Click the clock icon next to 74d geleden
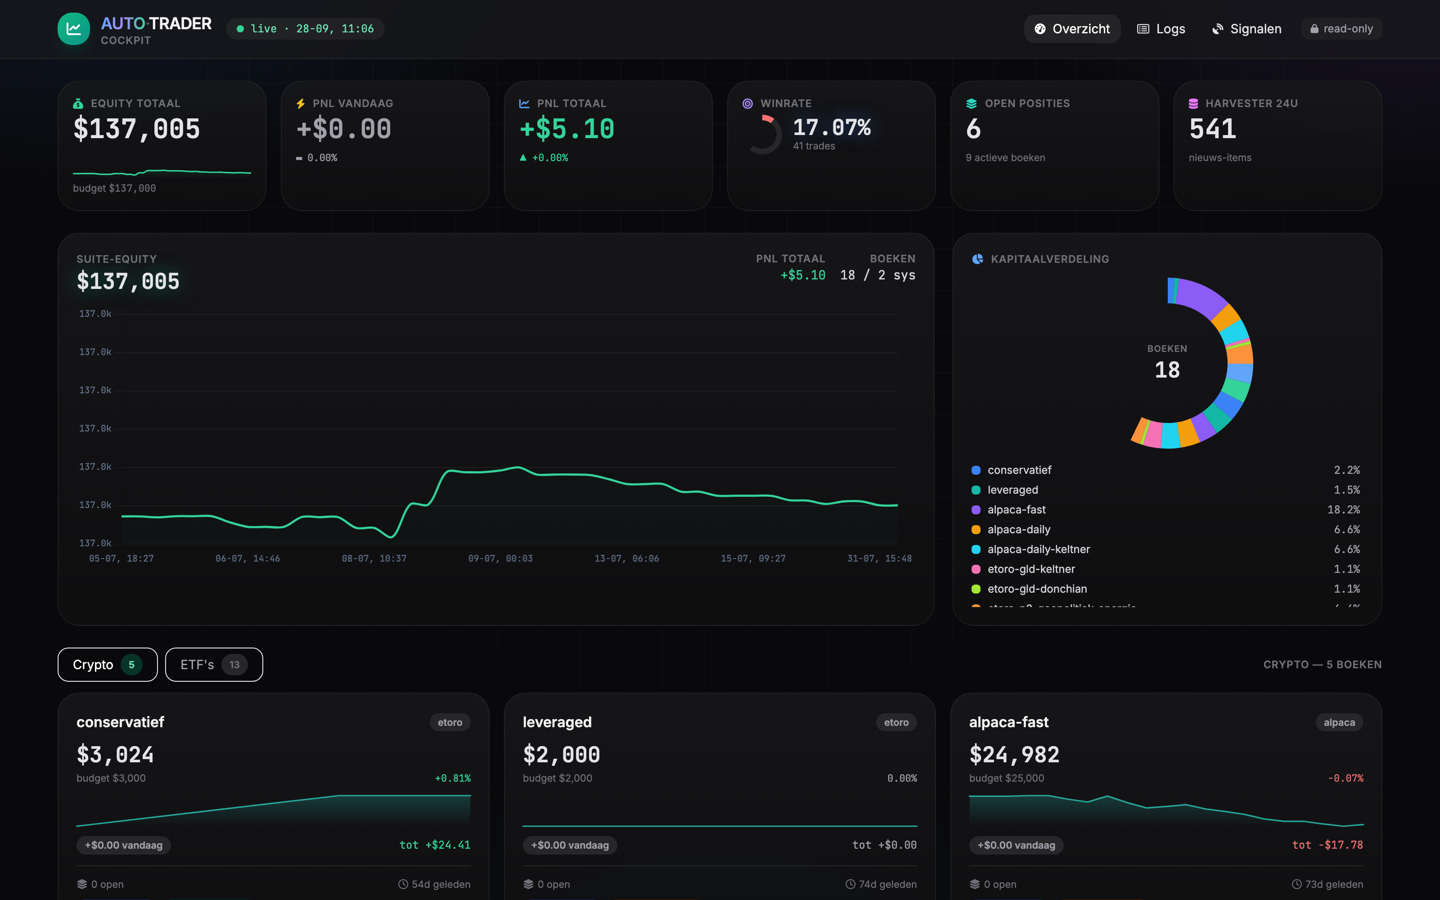 click(850, 884)
